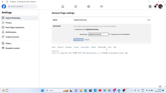This screenshot has width=166, height=93.
Task: Open Microsoft Store from taskbar
Action: click(91, 90)
